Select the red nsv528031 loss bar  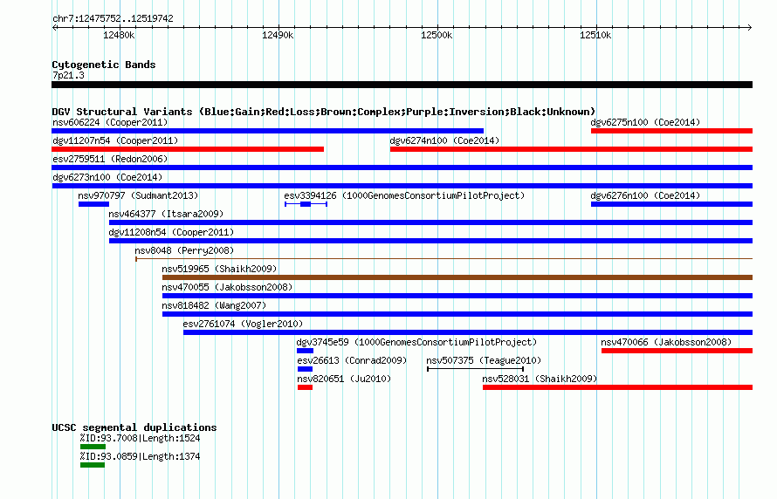(x=618, y=387)
